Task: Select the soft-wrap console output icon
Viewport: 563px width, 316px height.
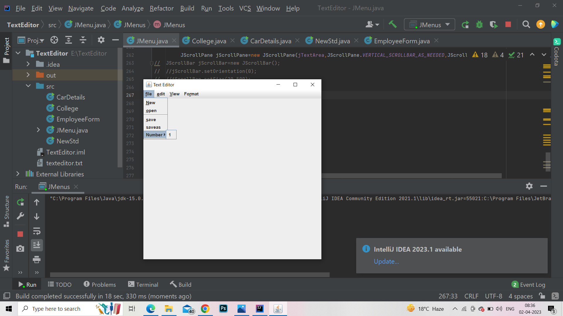Action: click(x=37, y=231)
